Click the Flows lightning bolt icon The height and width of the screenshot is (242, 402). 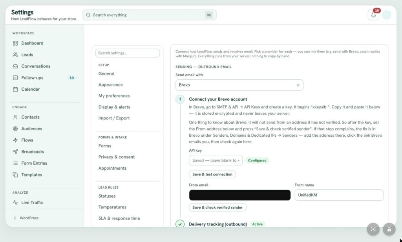[15, 140]
